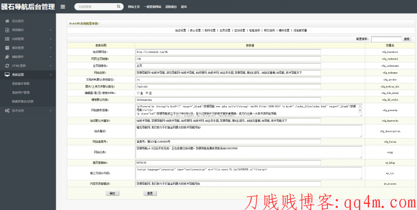Click the 参数值 column header
This screenshot has width=417, height=210.
click(250, 45)
